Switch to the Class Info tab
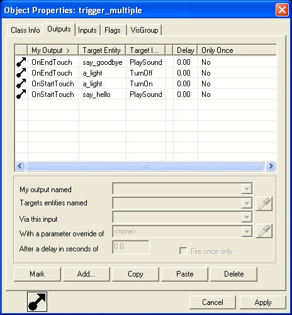 25,30
